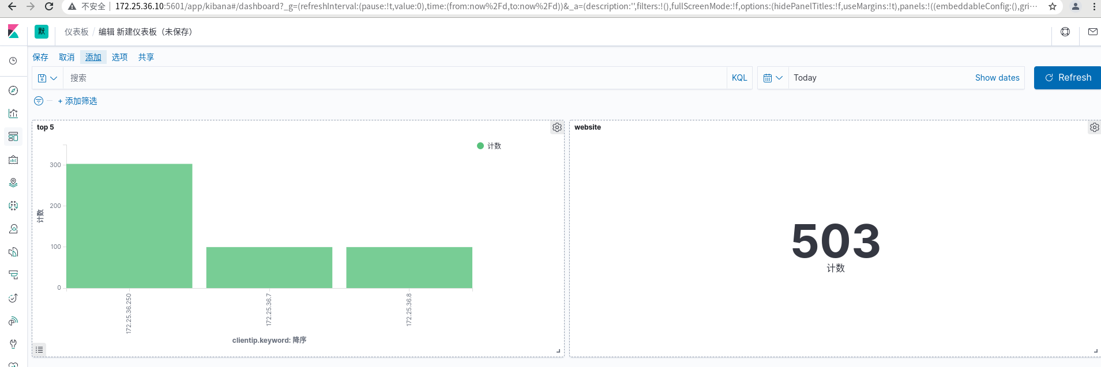
Task: Open 仪表板 breadcrumb link
Action: click(x=77, y=32)
